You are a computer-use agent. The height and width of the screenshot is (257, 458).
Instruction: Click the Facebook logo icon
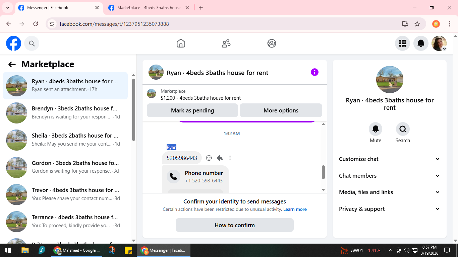pyautogui.click(x=14, y=44)
